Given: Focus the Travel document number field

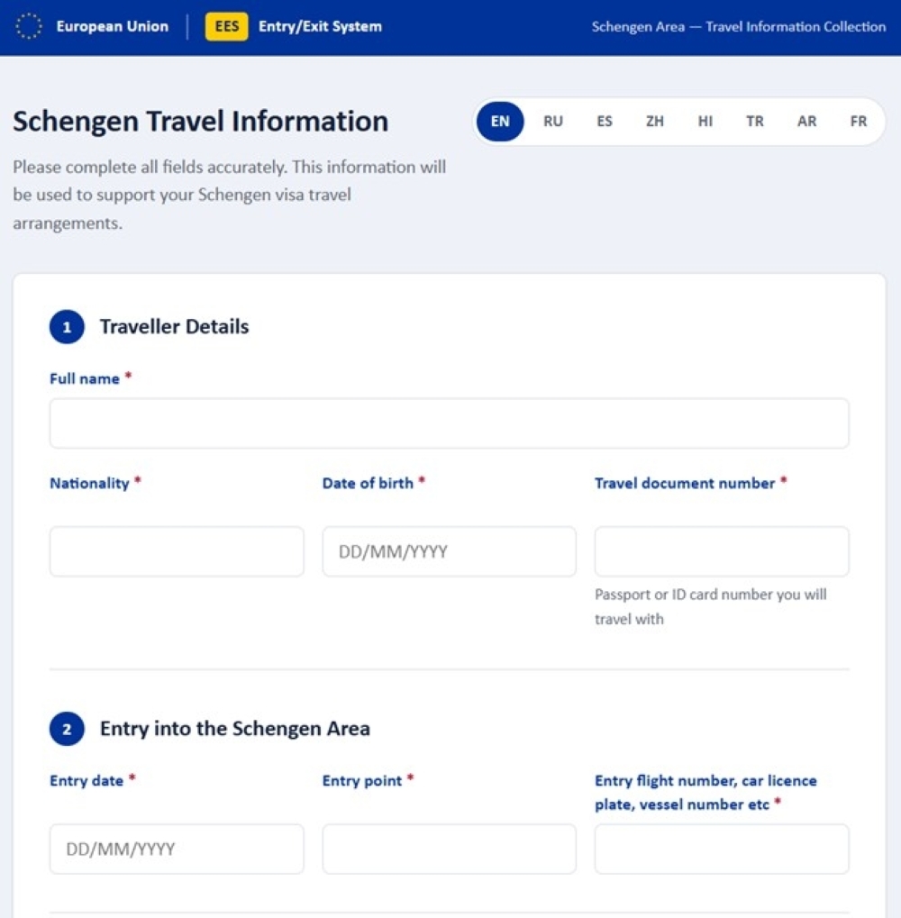Looking at the screenshot, I should click(x=722, y=551).
